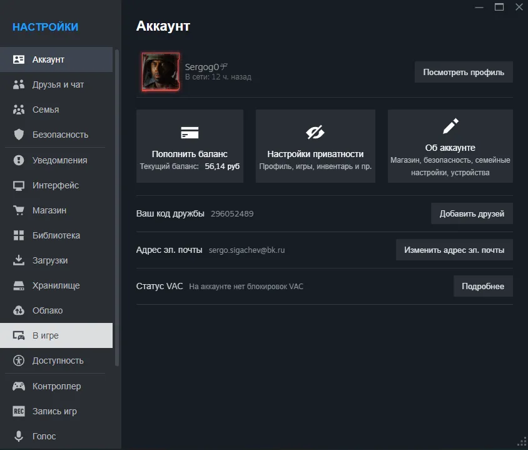Select the Notifications sidebar icon

18,160
